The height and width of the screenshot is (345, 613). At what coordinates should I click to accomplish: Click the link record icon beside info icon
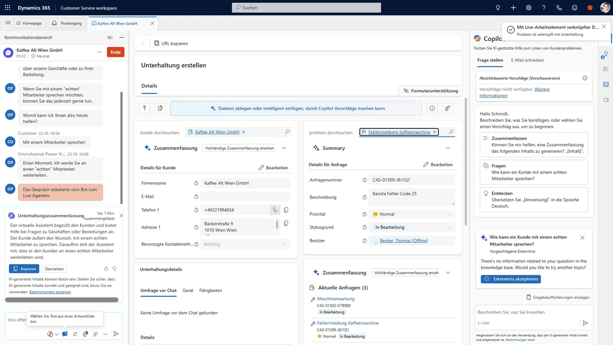[447, 109]
